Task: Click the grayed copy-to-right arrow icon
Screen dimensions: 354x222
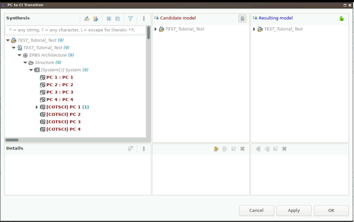Action: point(225,149)
